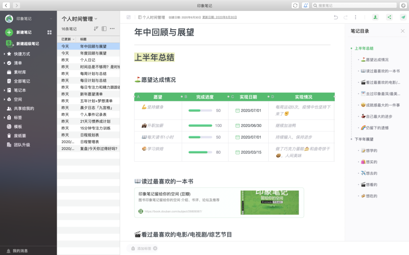Click the back navigation arrow
This screenshot has width=409, height=255.
click(x=6, y=5)
